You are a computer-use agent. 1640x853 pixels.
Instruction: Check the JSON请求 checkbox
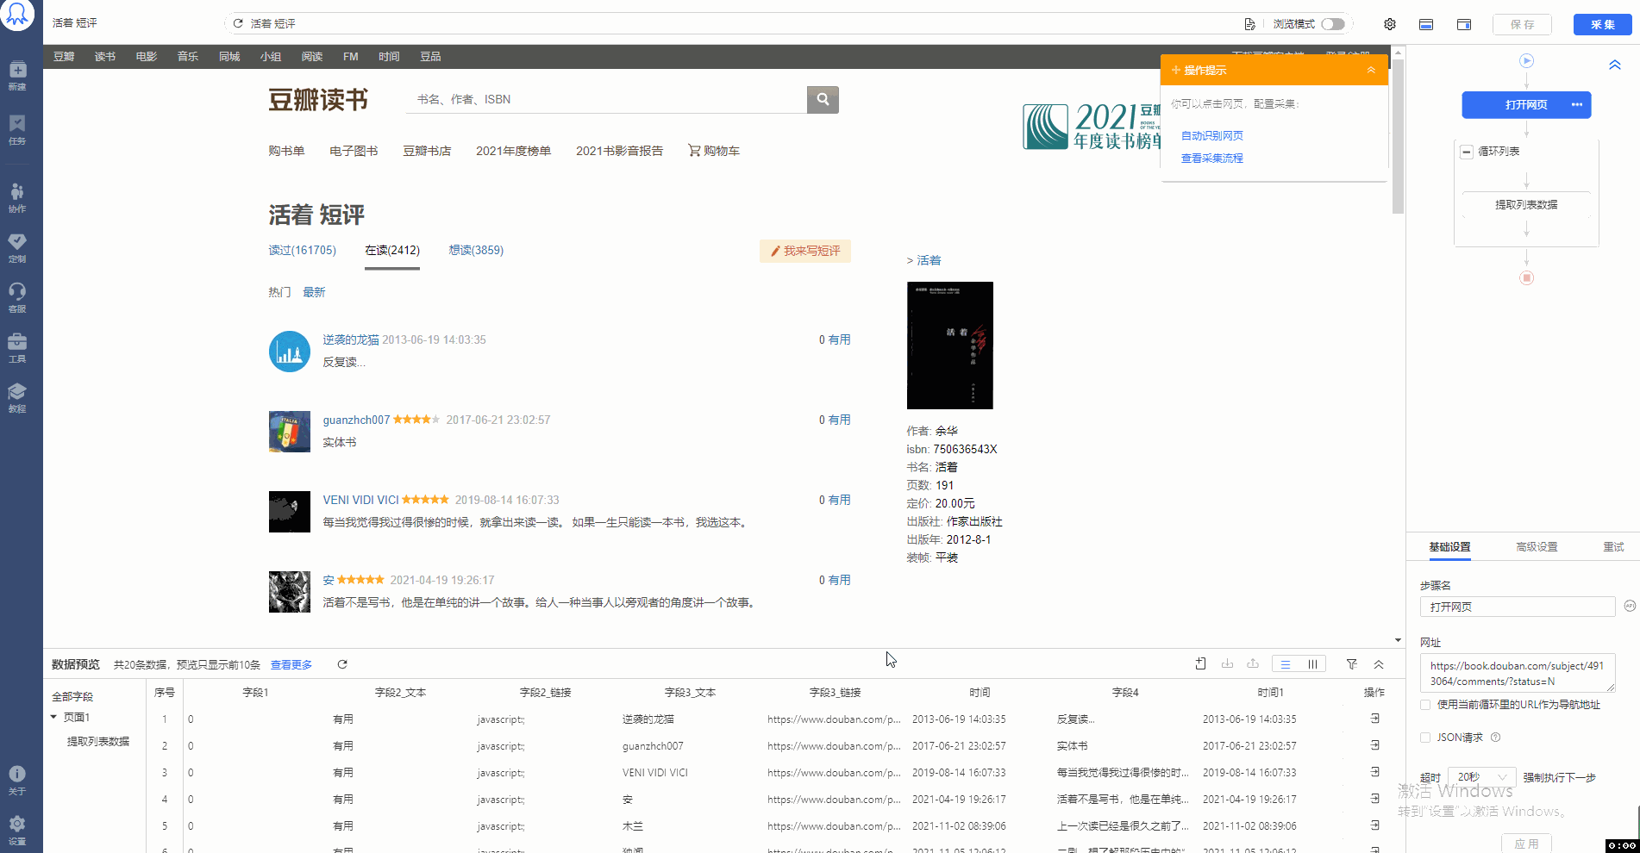[x=1425, y=738]
